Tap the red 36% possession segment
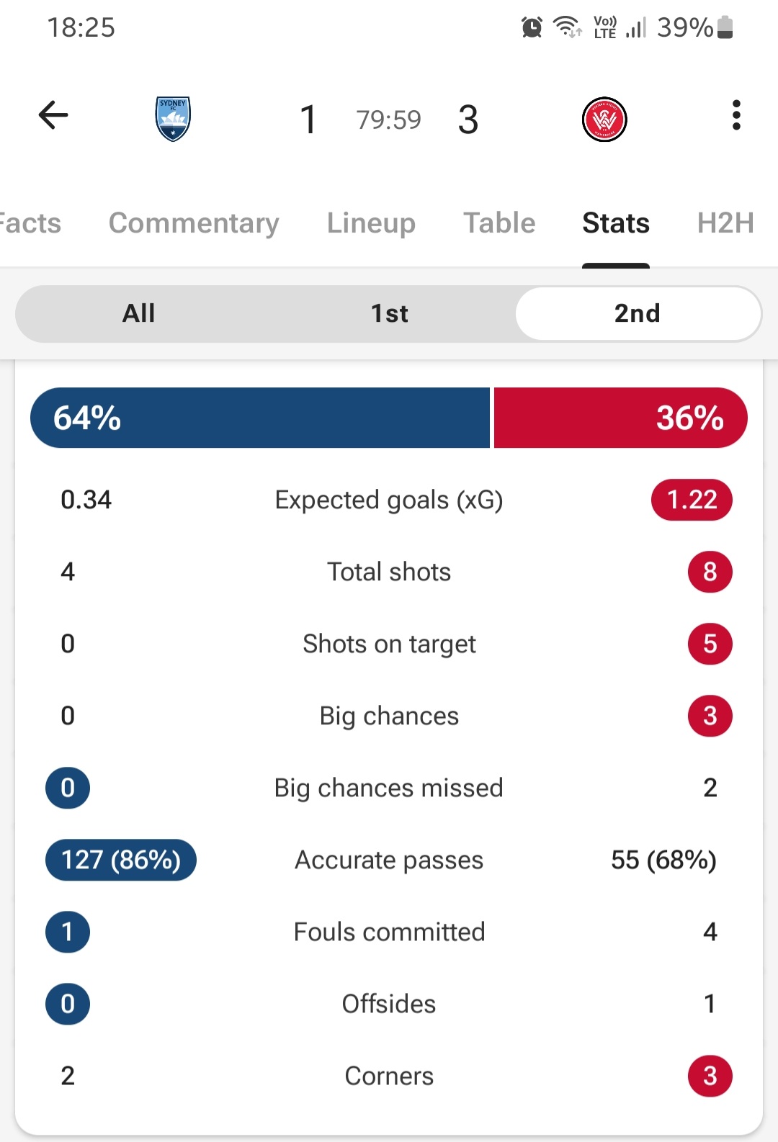 (x=621, y=418)
